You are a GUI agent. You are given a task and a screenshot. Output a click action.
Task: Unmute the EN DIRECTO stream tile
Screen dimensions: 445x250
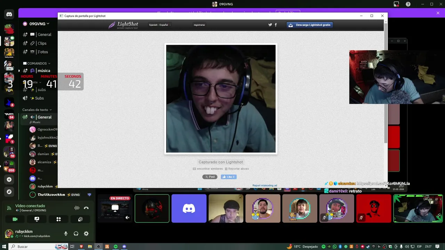pyautogui.click(x=128, y=218)
